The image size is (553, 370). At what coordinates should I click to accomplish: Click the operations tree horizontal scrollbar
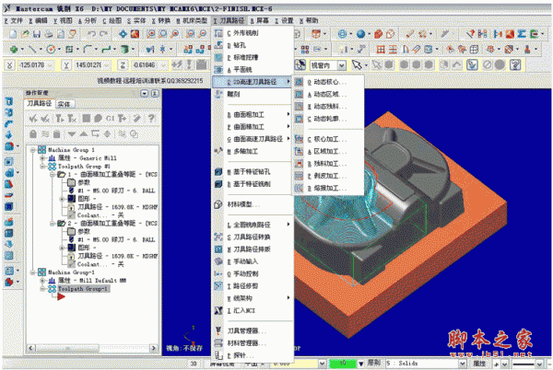92,348
